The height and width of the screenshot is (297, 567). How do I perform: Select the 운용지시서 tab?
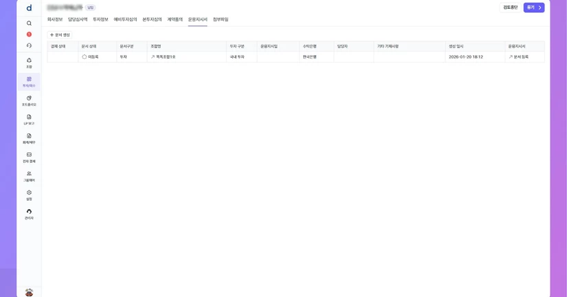197,19
